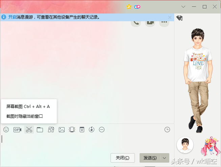This screenshot has height=167, width=221.
Task: Open the emoji face picker
Action: pyautogui.click(x=6, y=130)
